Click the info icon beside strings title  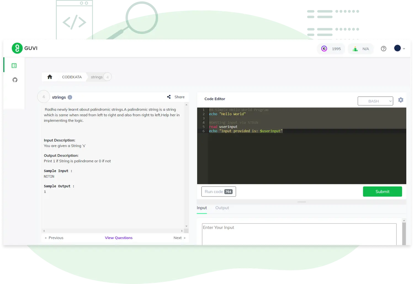pyautogui.click(x=70, y=97)
